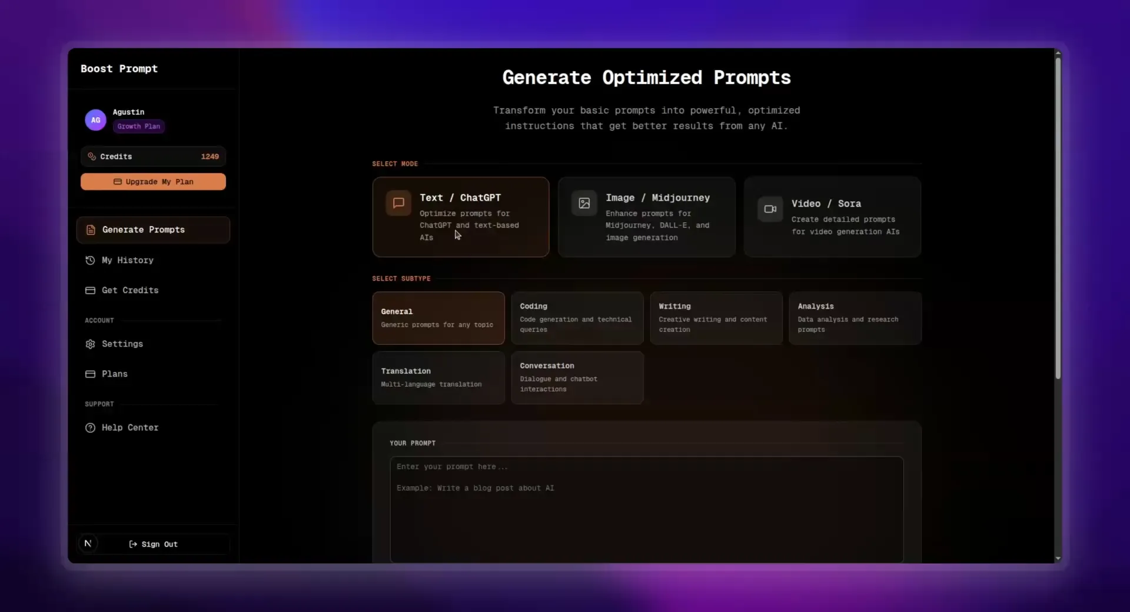
Task: Focus the Your Prompt text area
Action: coord(646,509)
